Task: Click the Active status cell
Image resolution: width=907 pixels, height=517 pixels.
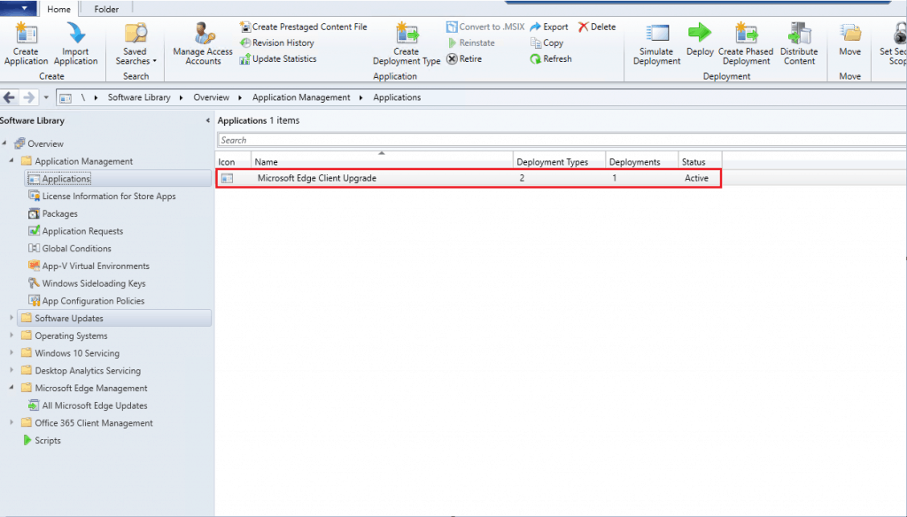Action: (x=696, y=178)
